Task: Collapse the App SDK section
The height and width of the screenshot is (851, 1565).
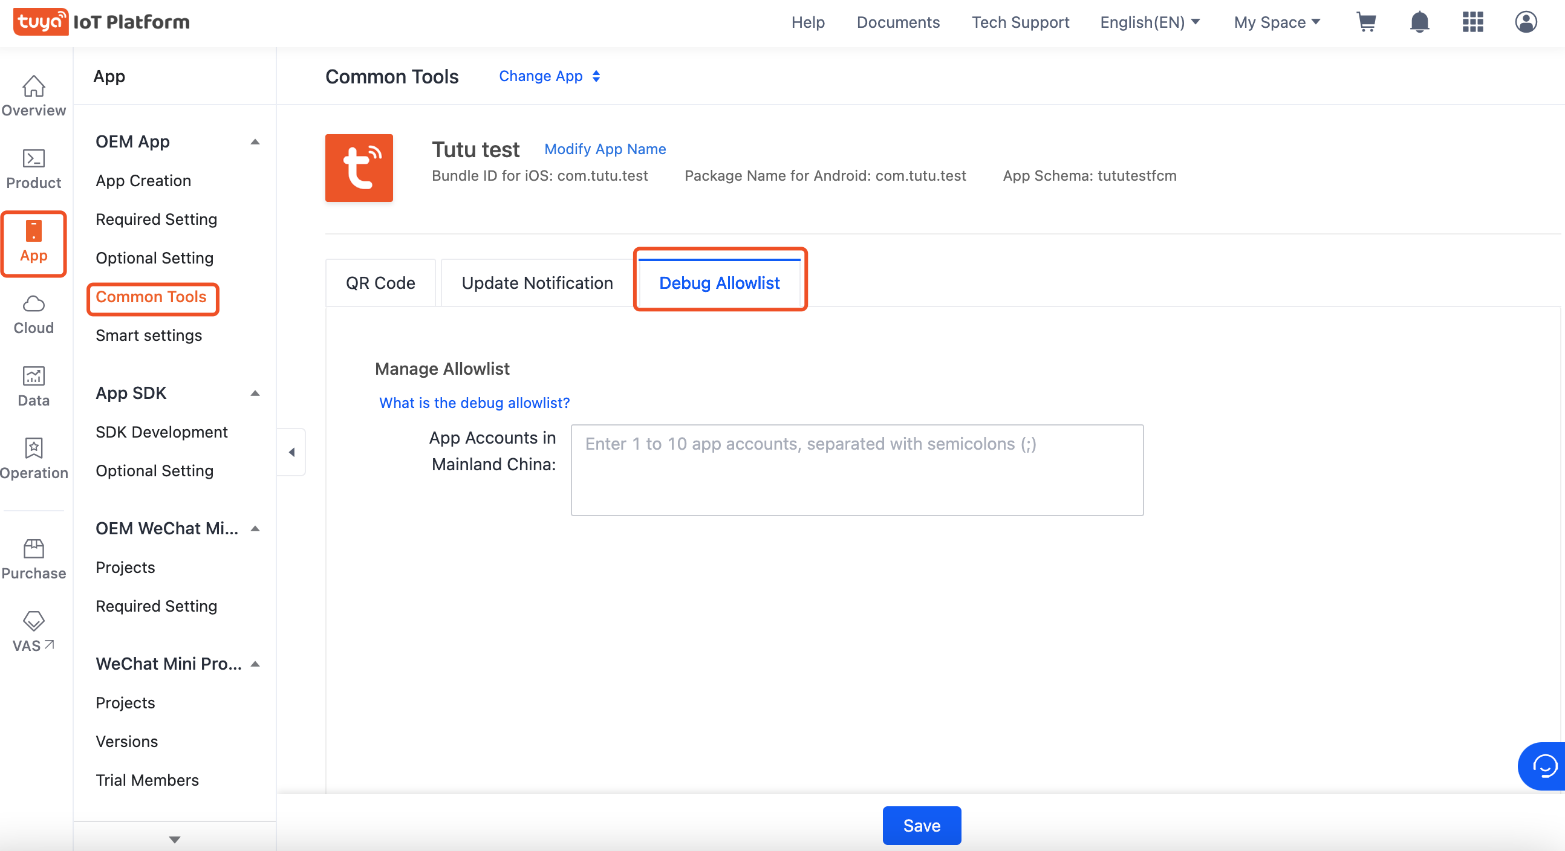Action: [x=255, y=393]
